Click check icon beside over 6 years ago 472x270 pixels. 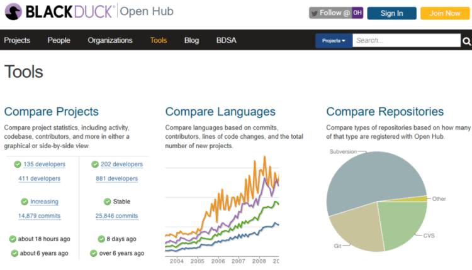click(x=94, y=253)
